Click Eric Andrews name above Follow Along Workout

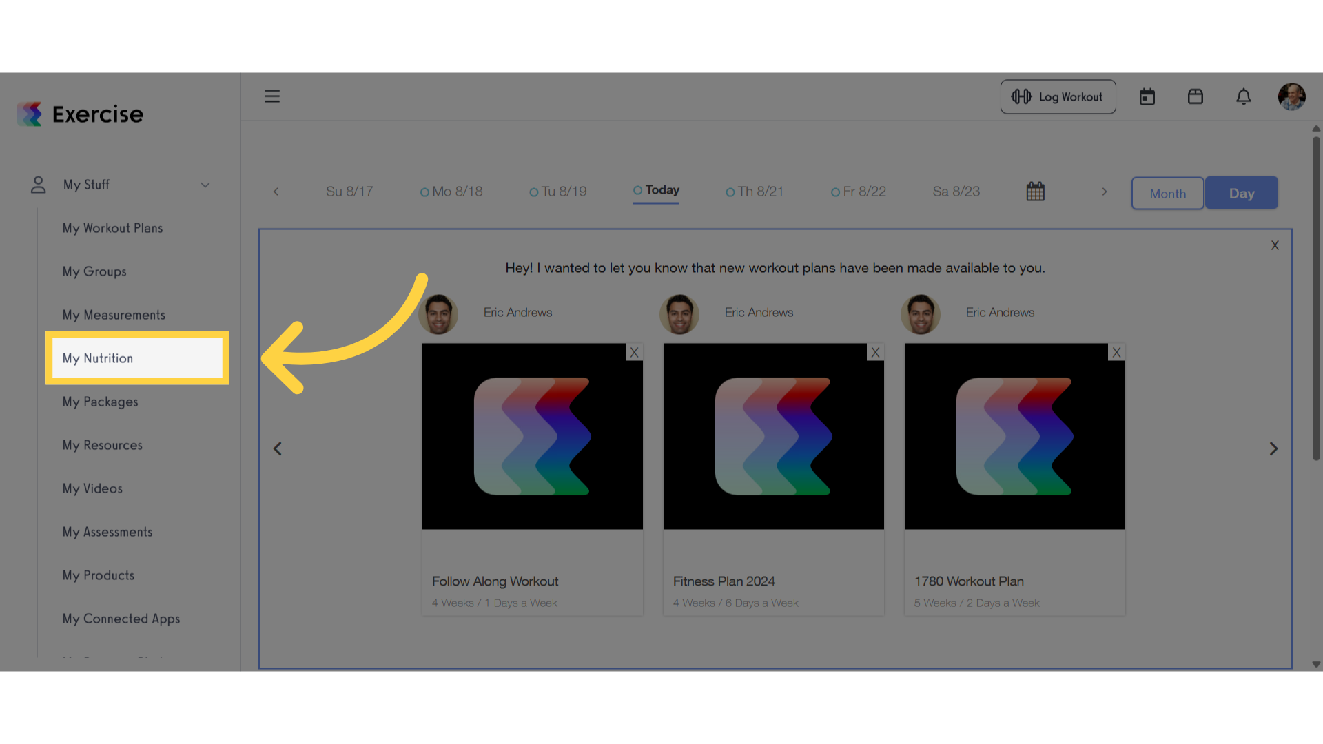coord(517,313)
